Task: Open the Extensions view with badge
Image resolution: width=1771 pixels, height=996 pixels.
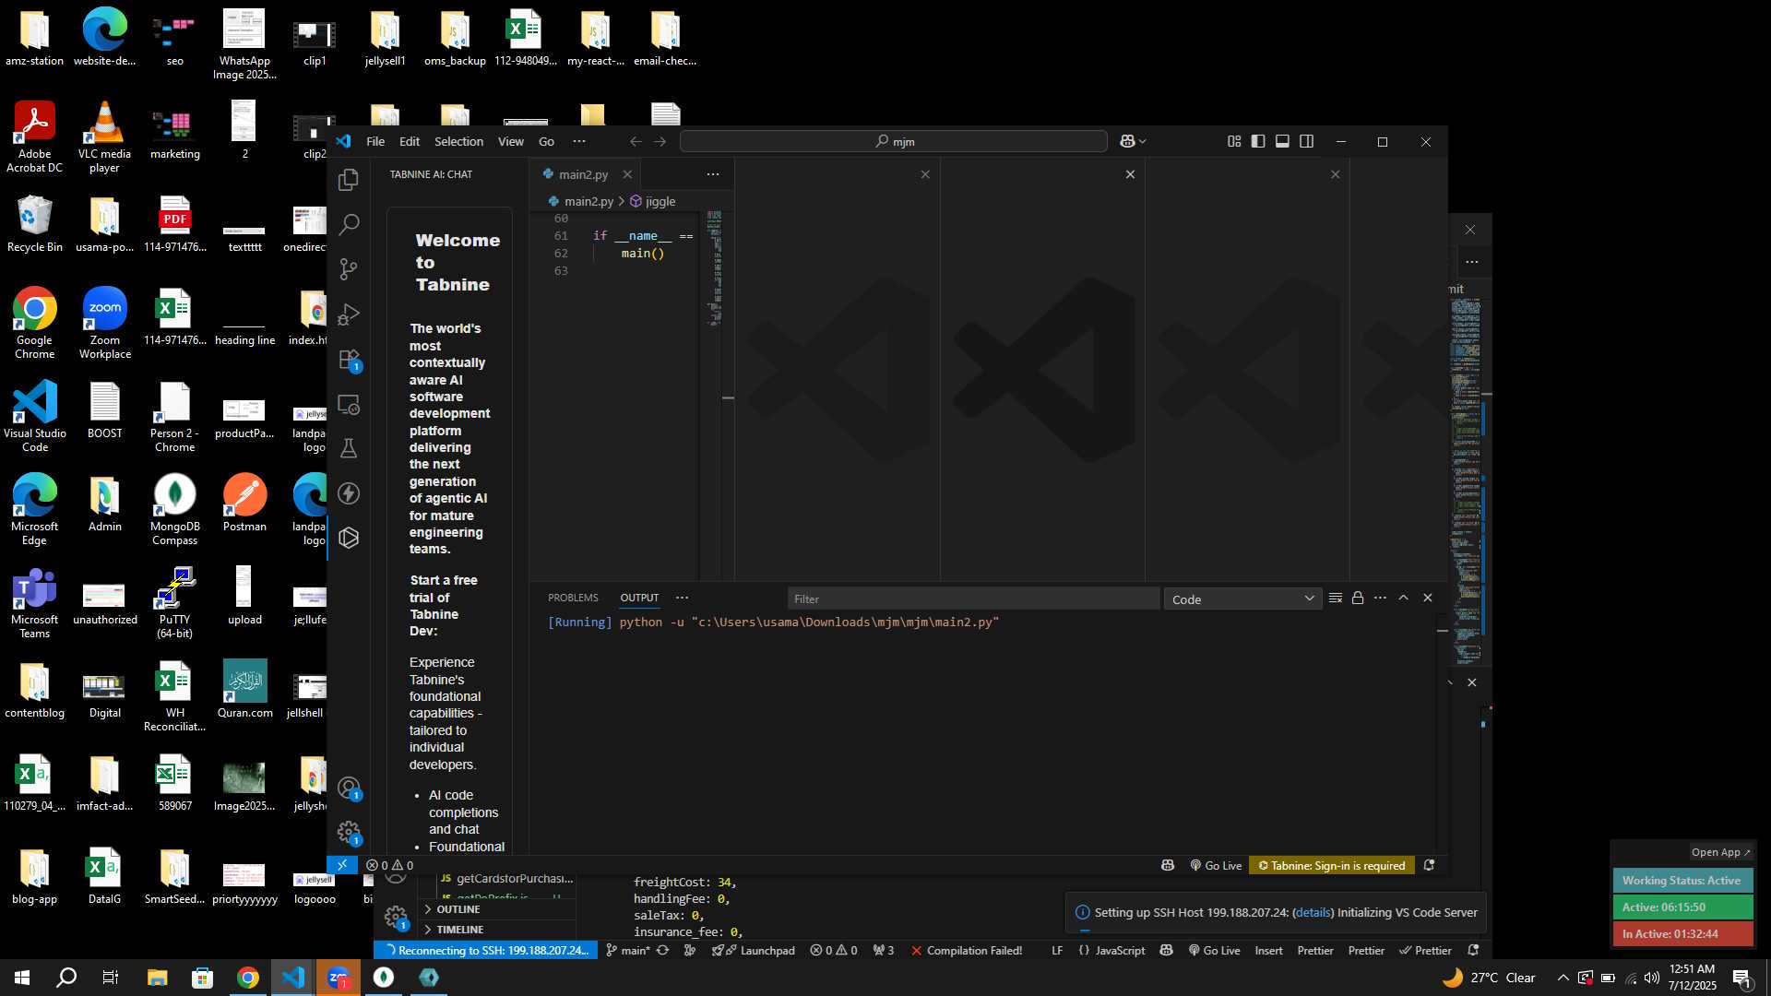Action: 349,360
